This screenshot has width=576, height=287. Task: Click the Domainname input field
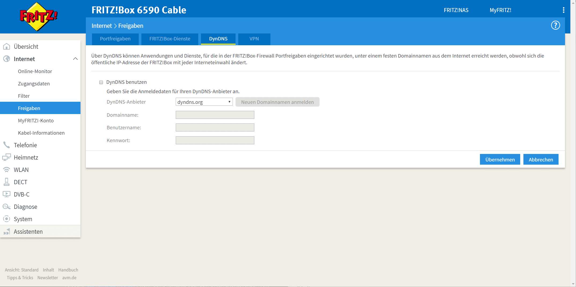click(215, 115)
